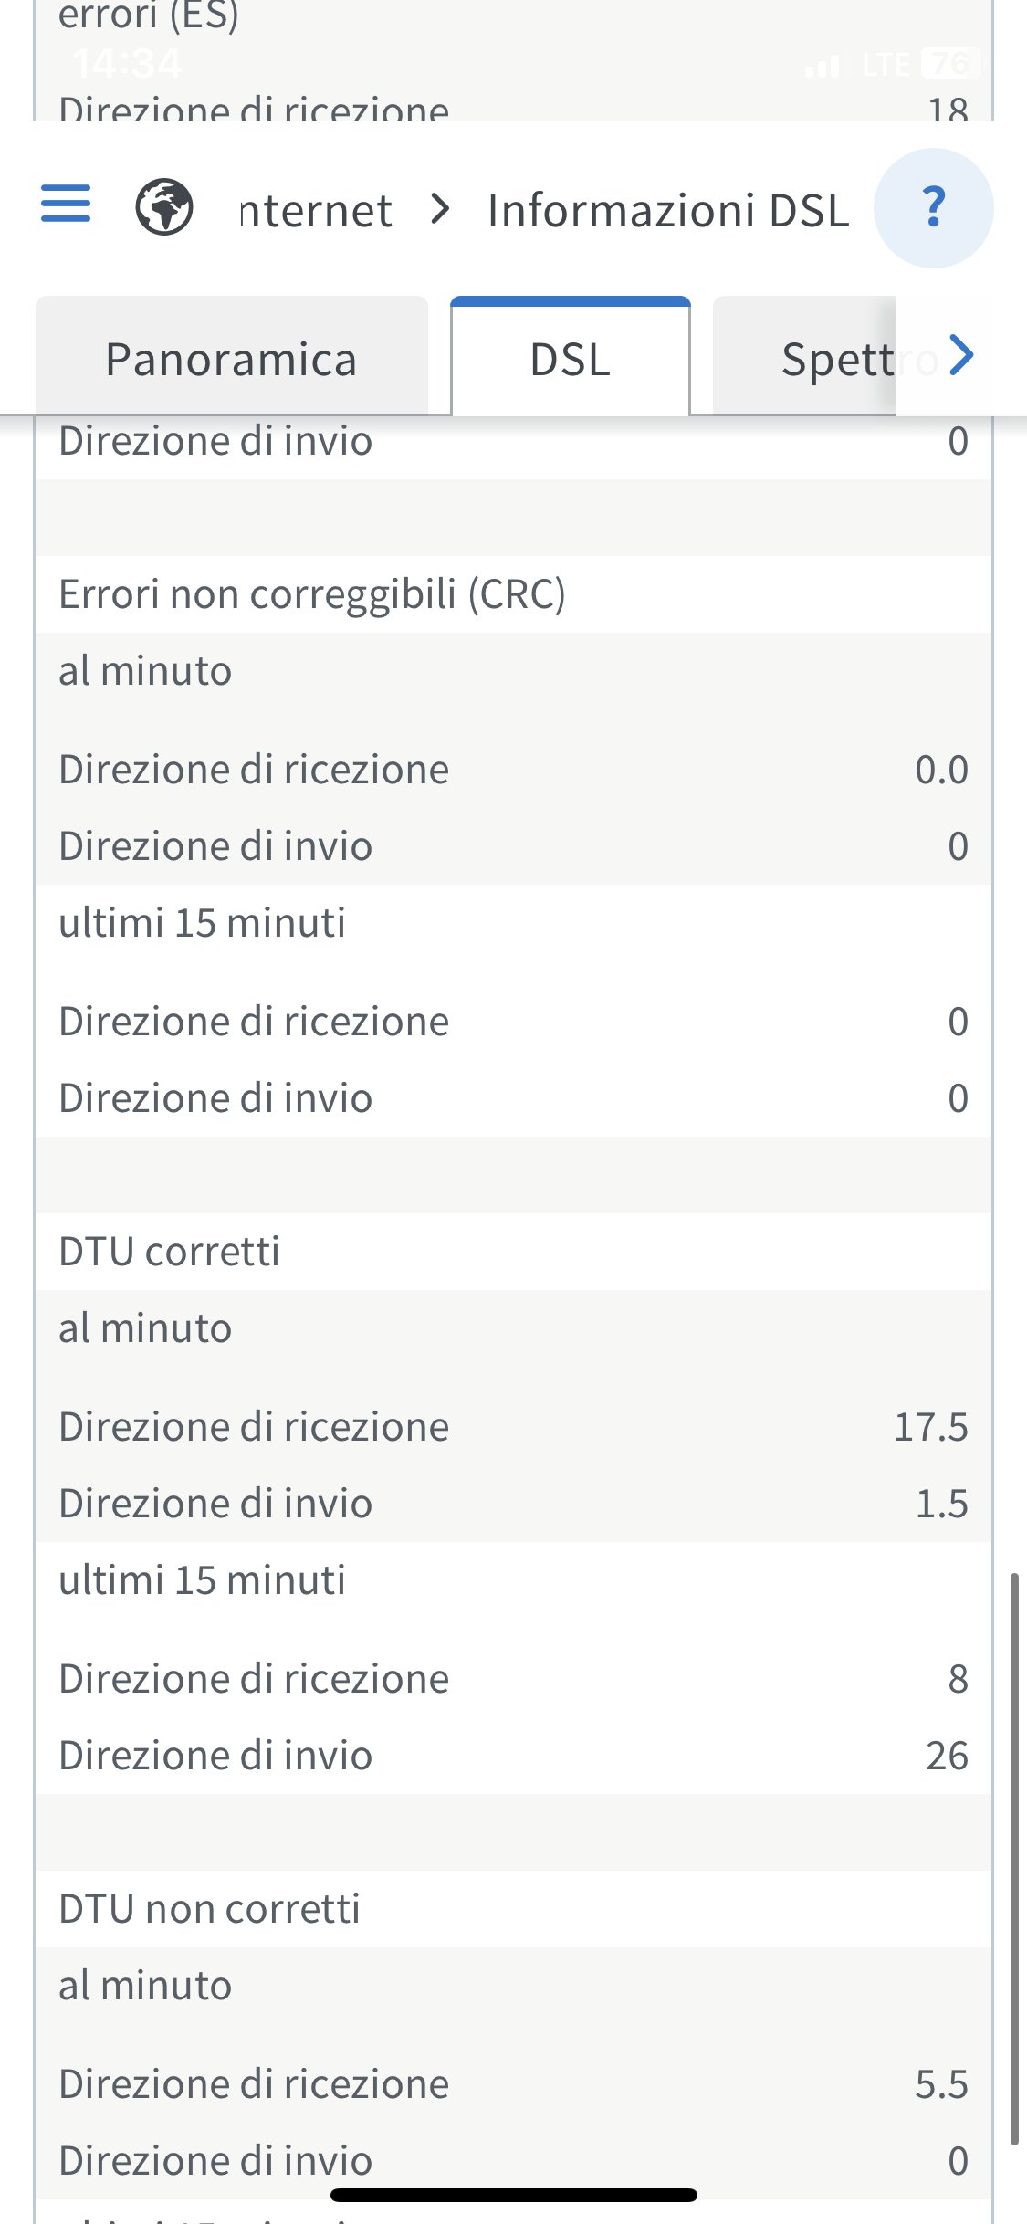1027x2224 pixels.
Task: Switch to the Panoramica tab
Action: coord(231,359)
